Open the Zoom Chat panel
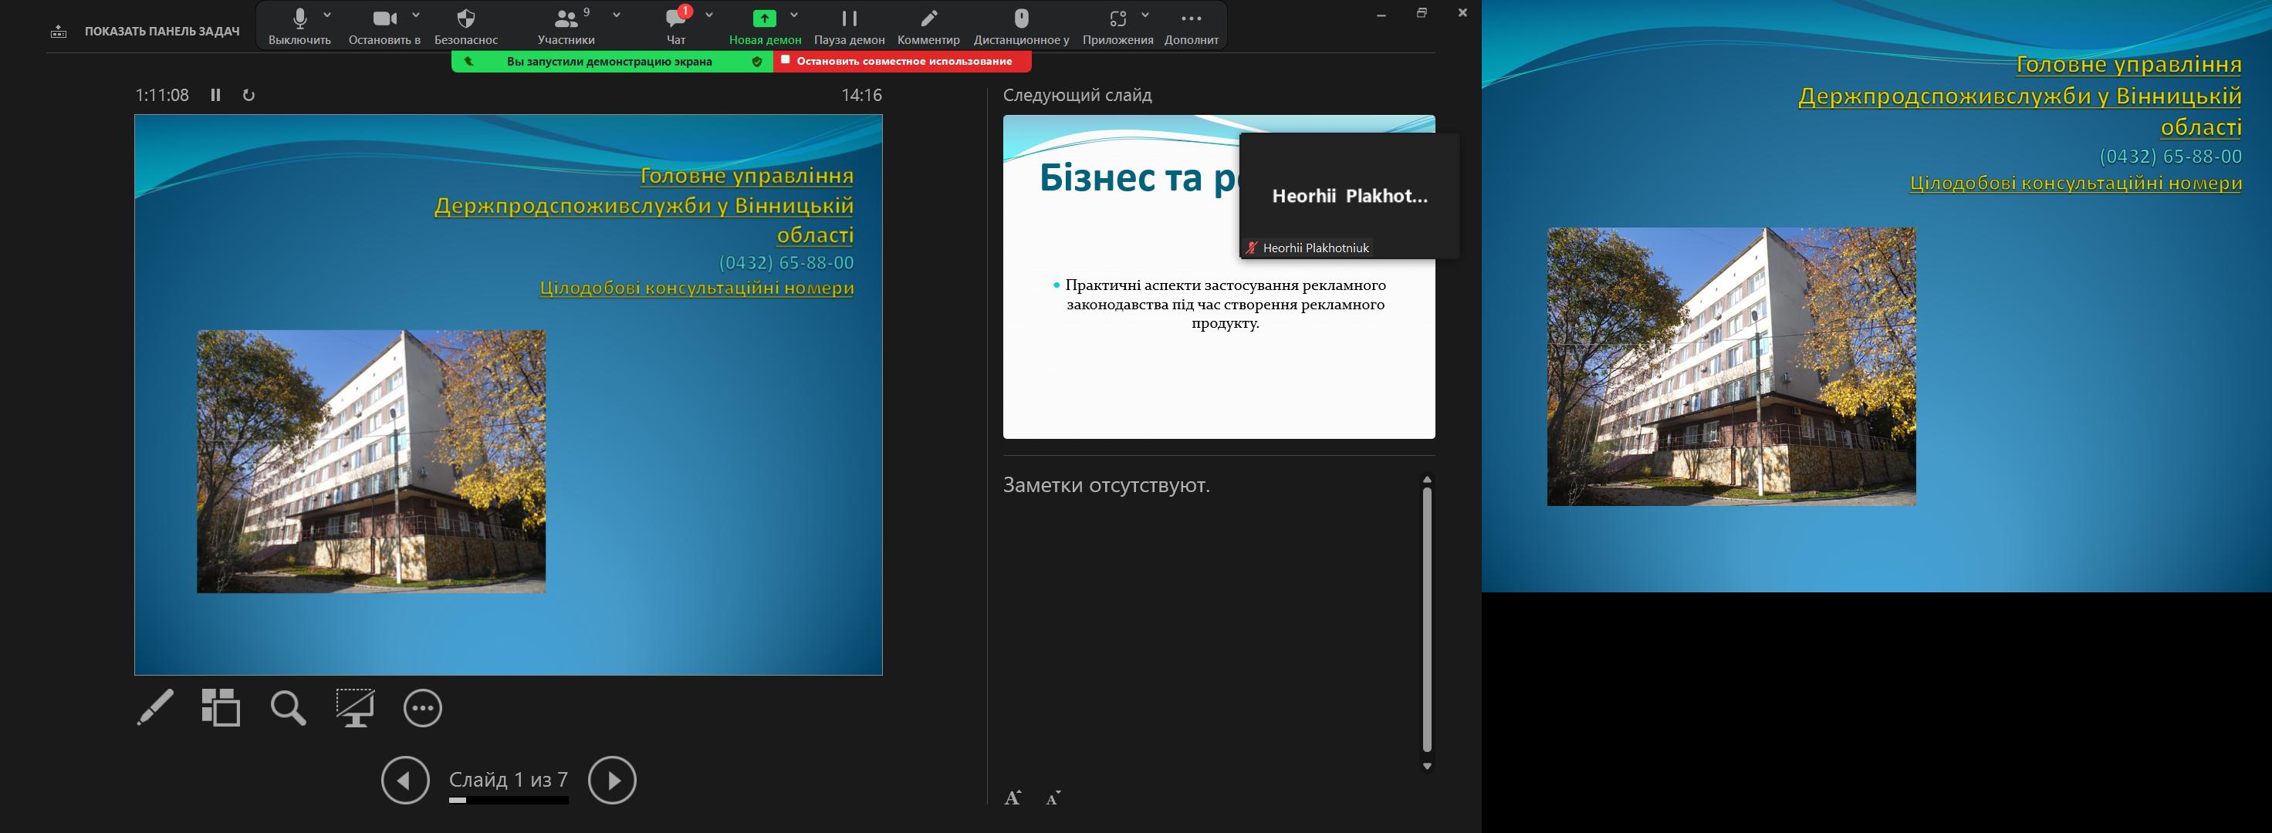The height and width of the screenshot is (833, 2272). click(x=675, y=26)
